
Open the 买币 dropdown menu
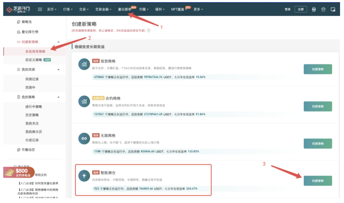pos(51,9)
